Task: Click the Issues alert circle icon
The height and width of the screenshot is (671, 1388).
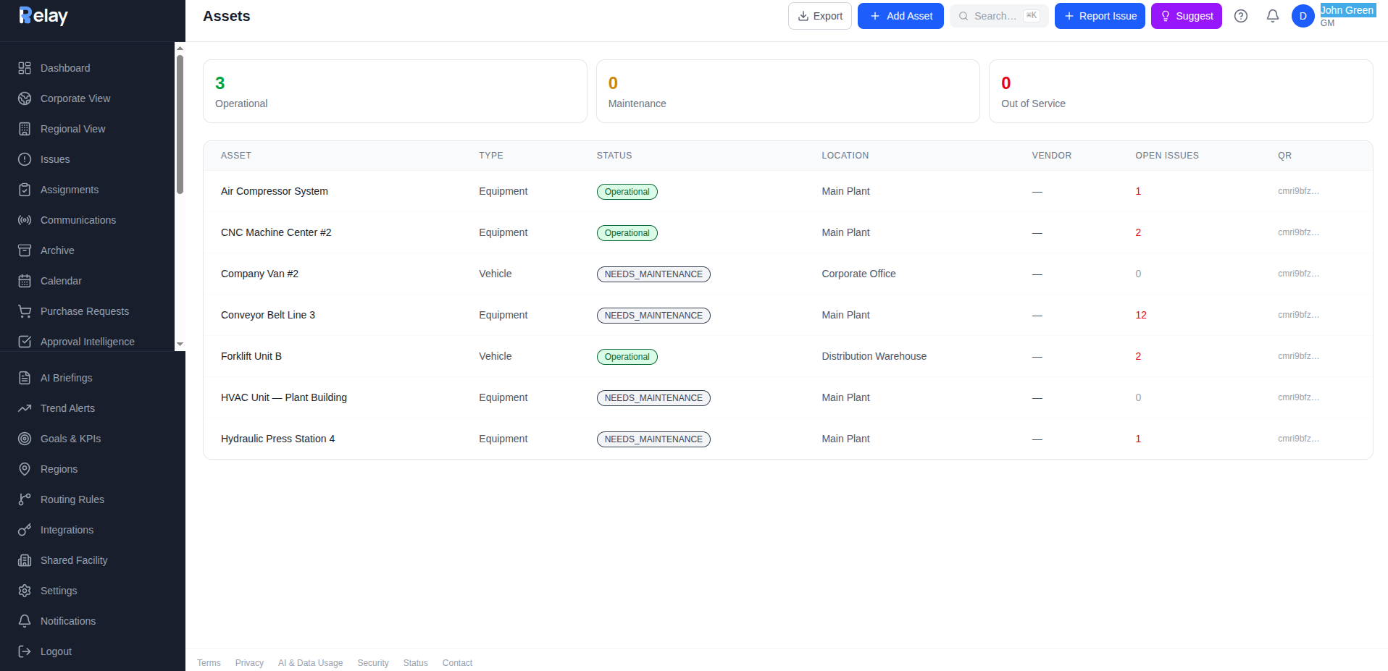Action: pos(25,159)
